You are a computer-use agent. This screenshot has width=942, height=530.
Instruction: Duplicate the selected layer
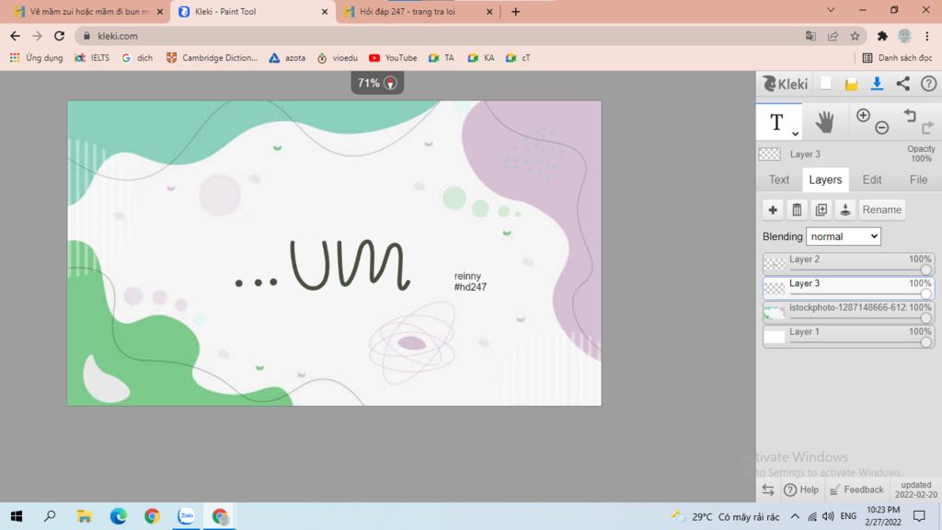[821, 210]
